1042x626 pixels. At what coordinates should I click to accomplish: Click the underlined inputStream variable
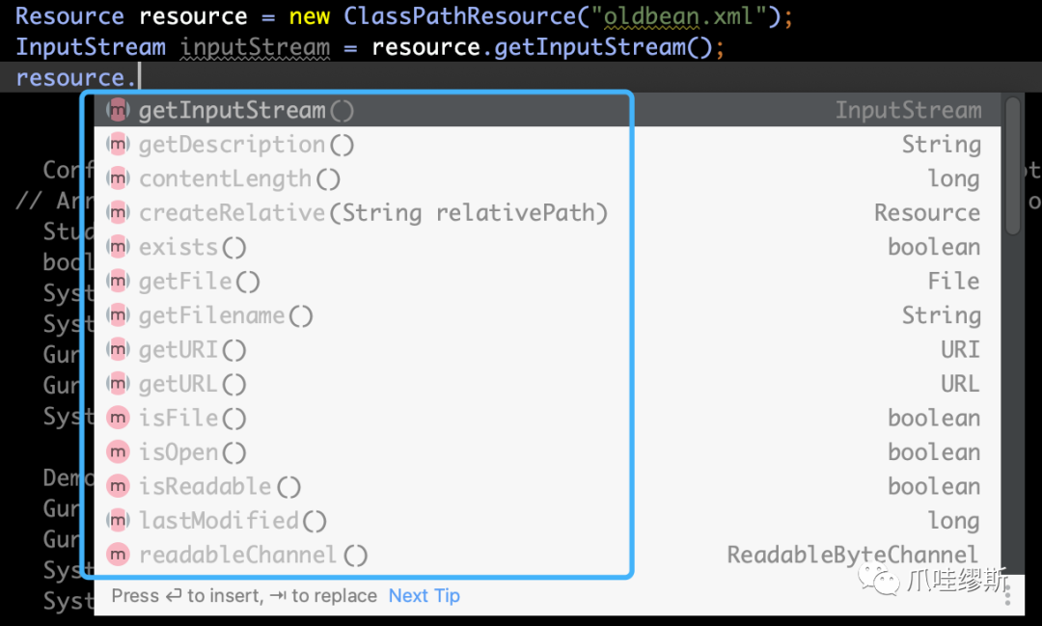[255, 47]
